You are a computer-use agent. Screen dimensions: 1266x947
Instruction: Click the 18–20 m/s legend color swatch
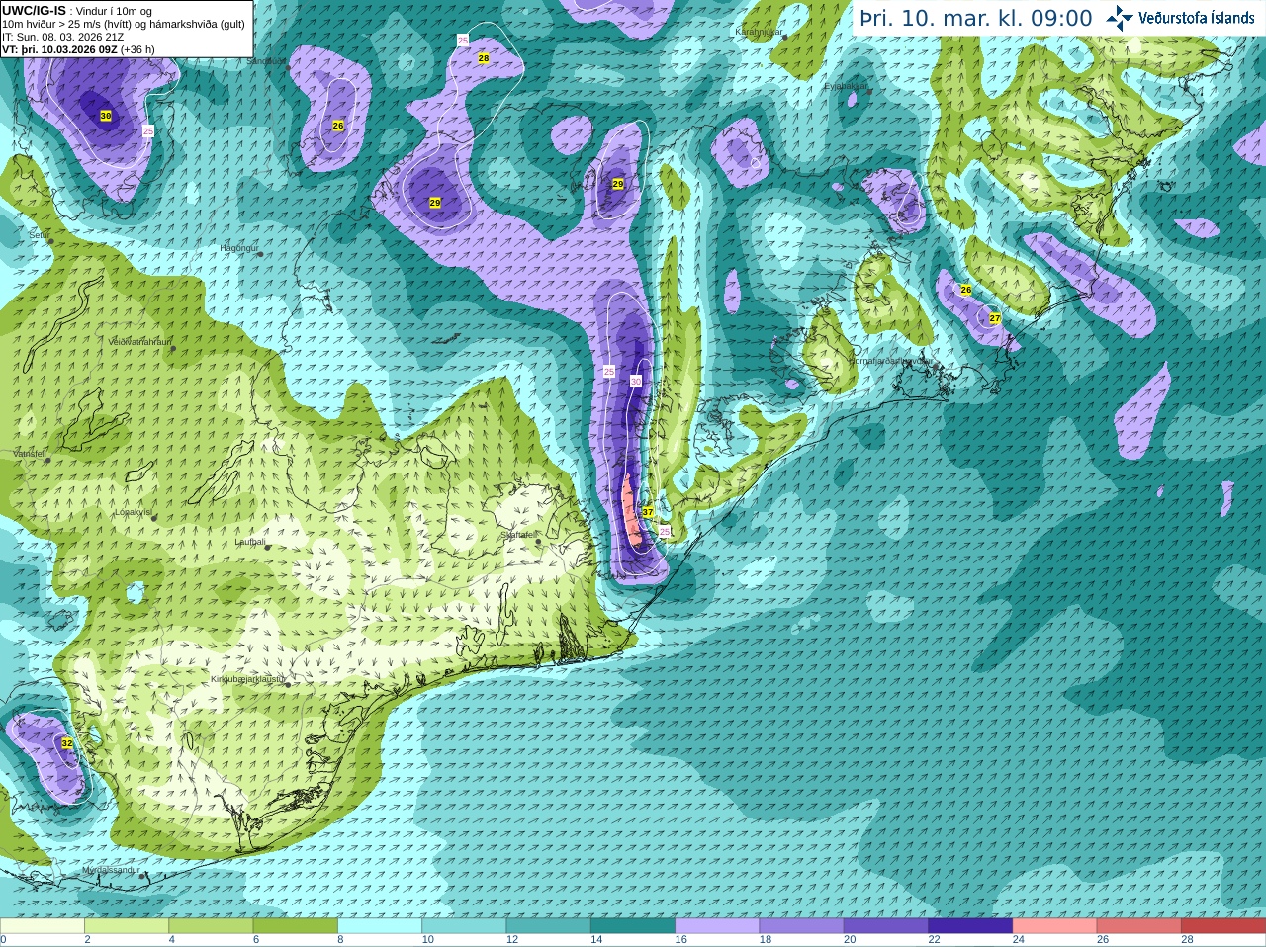coord(802,926)
